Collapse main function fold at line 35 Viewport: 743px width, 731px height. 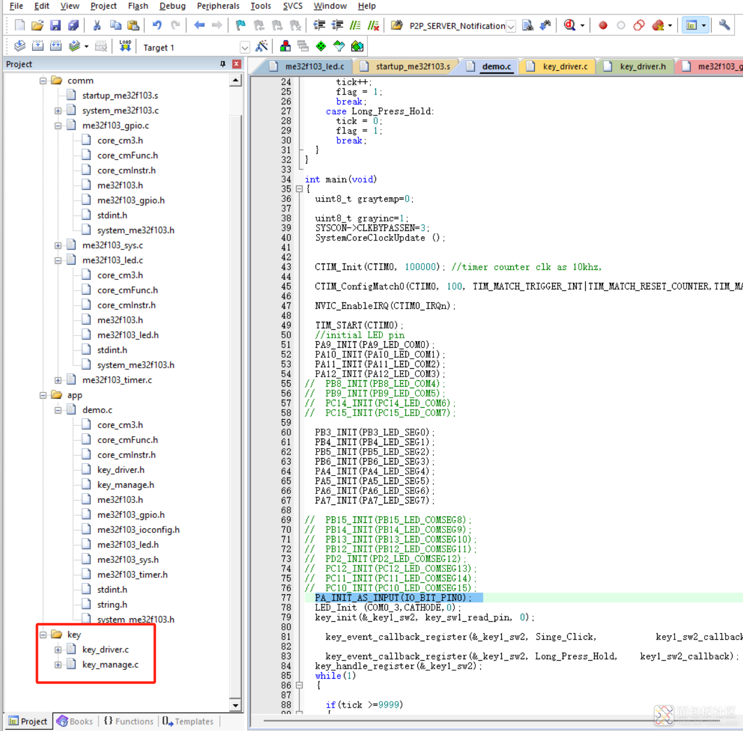click(x=299, y=189)
